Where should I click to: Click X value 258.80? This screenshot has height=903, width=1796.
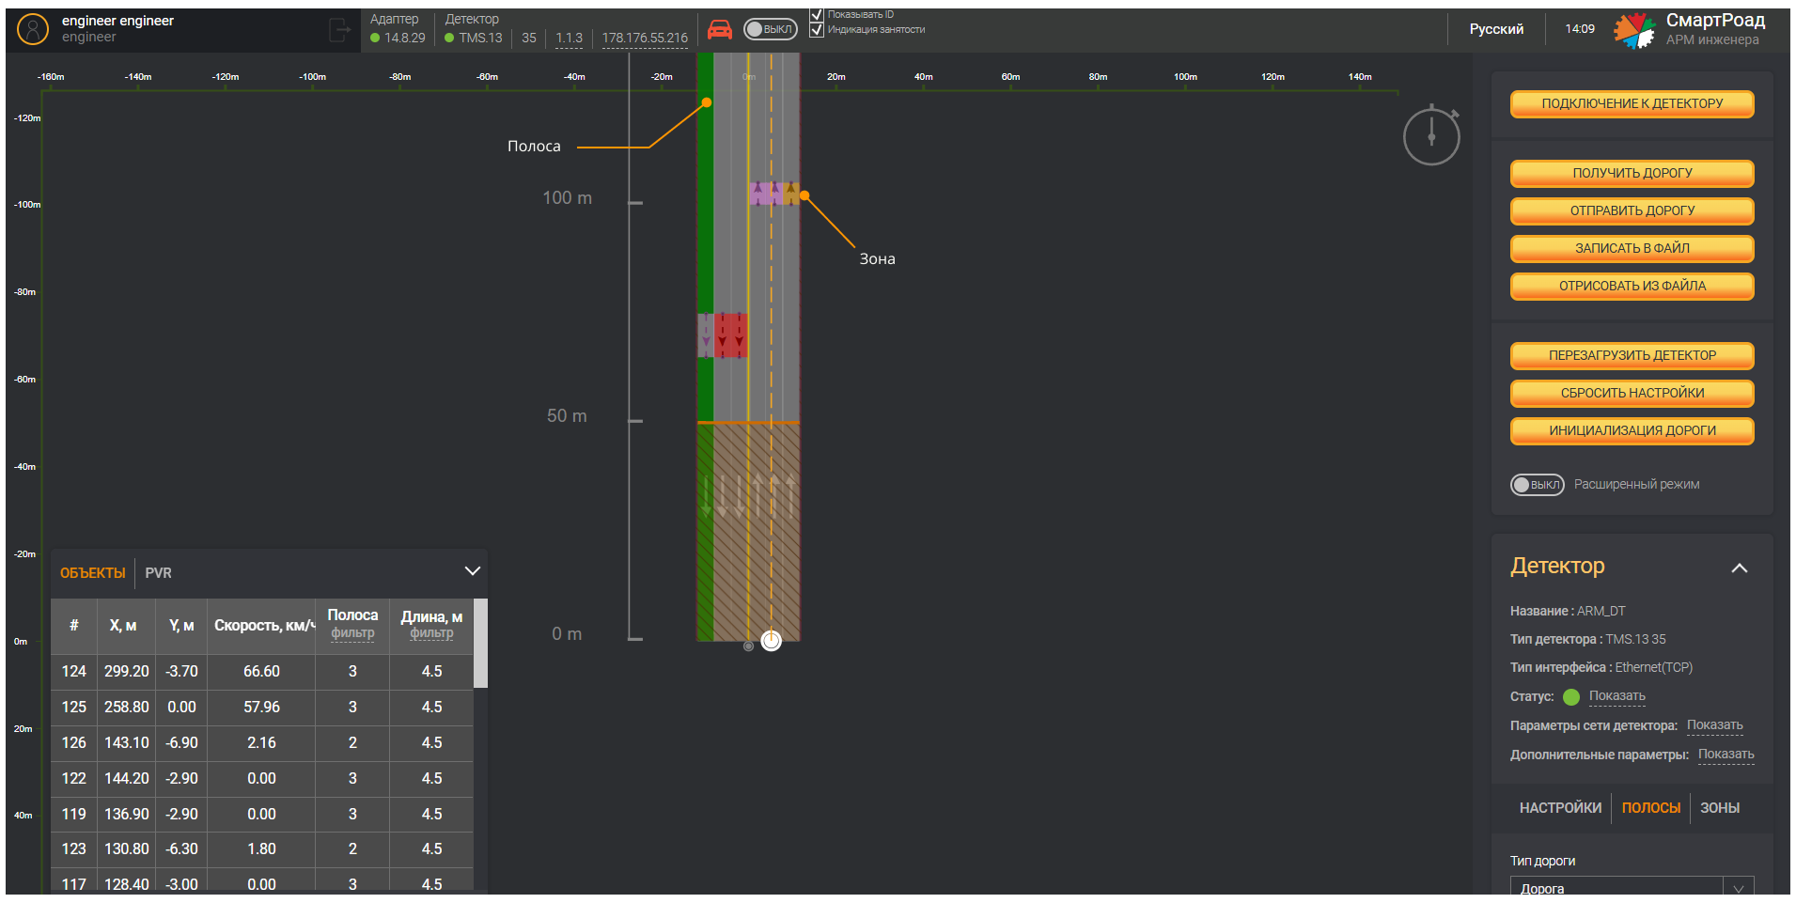coord(127,708)
